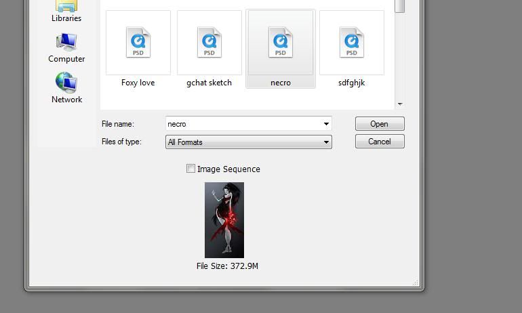Go to Computer in the places sidebar

pos(66,48)
